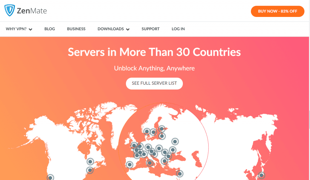The height and width of the screenshot is (180, 310).
Task: Select the Israel server marker near Mediterranean
Action: [x=180, y=174]
